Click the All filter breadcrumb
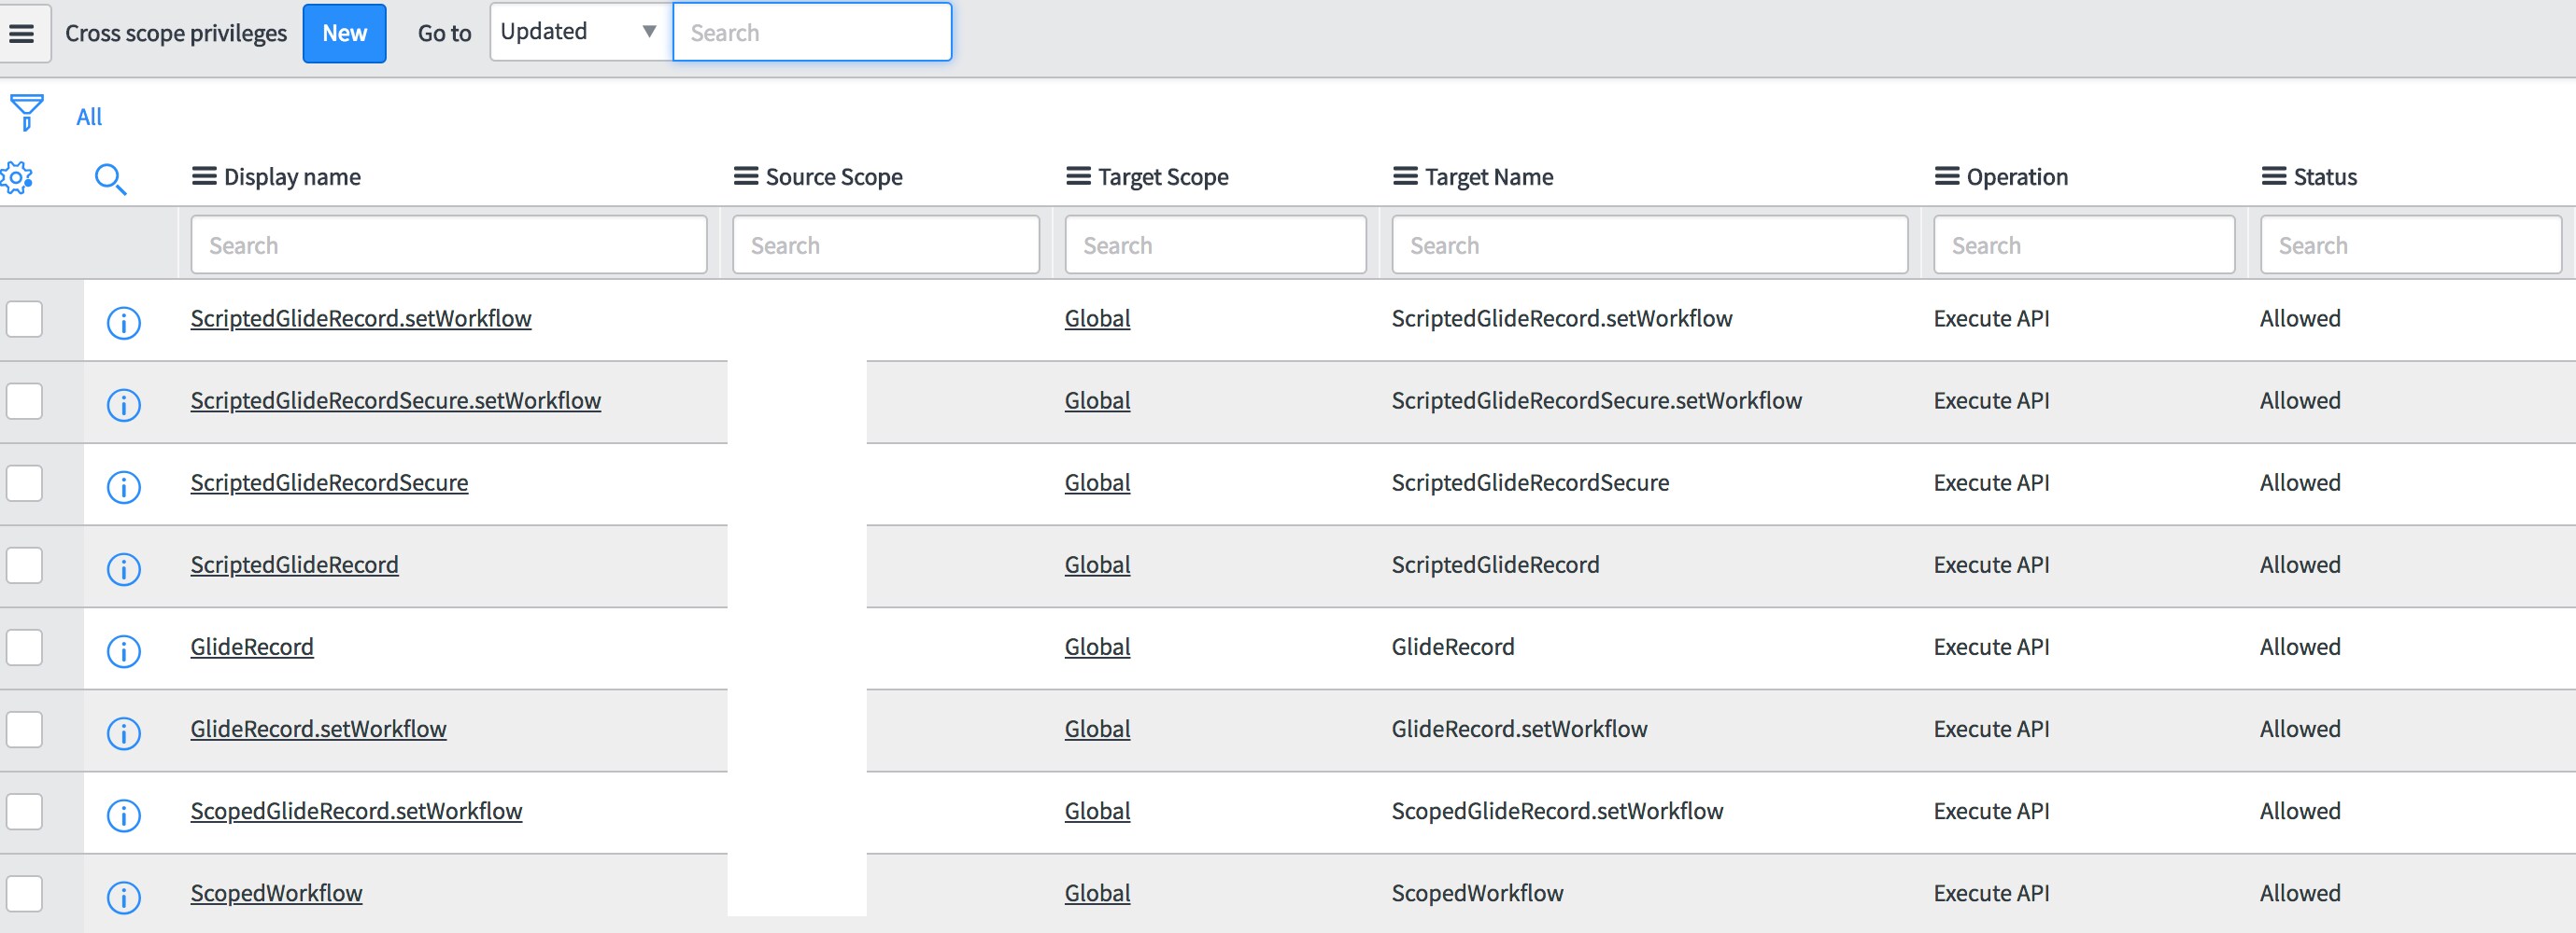 tap(89, 117)
